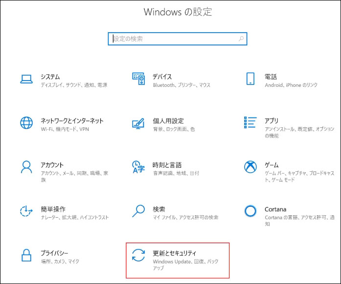Click the プライバシー padlock icon
The image size is (341, 284).
26,255
